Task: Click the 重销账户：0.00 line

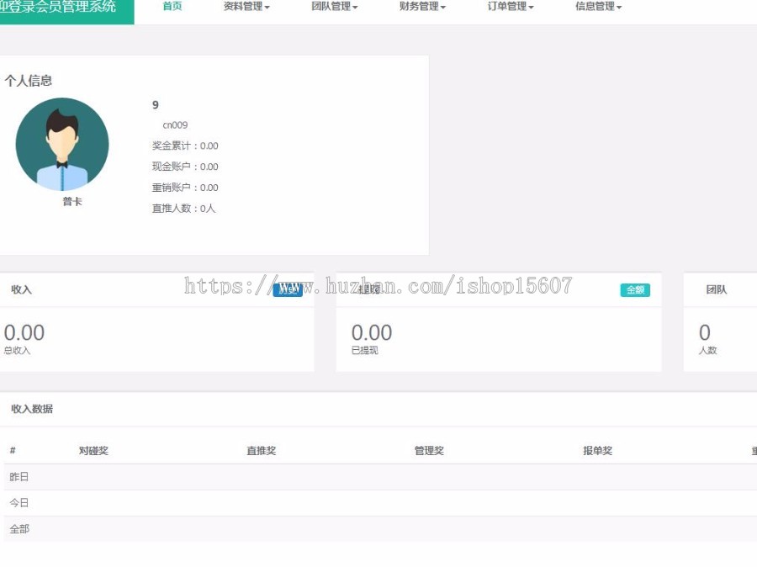Action: [x=185, y=188]
